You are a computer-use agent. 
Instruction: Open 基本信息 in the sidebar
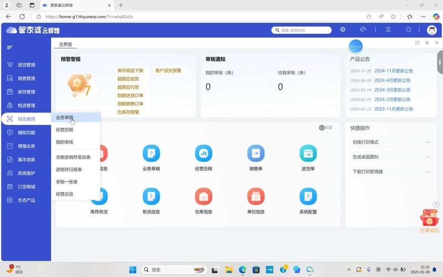point(26,160)
